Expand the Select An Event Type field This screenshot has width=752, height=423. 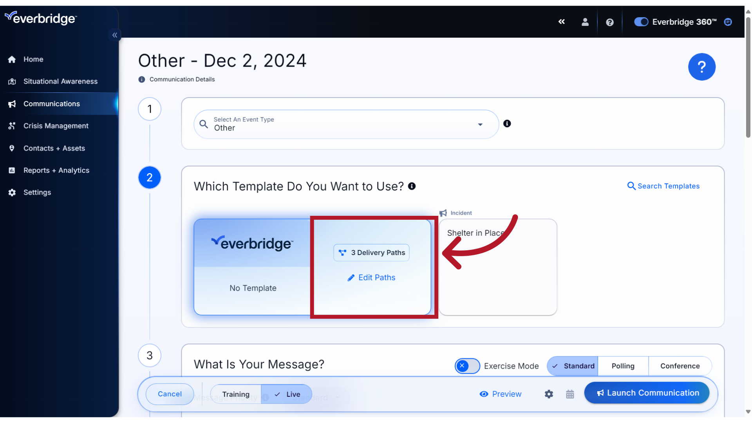click(480, 124)
